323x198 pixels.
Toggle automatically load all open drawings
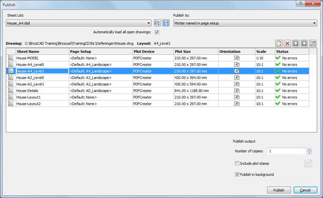click(157, 32)
